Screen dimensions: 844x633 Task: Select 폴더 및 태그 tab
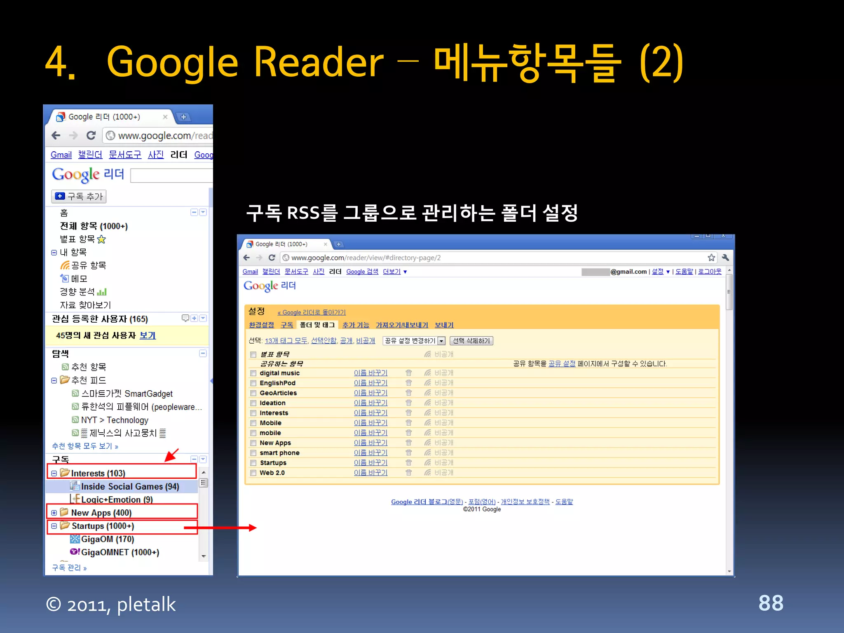click(x=317, y=325)
